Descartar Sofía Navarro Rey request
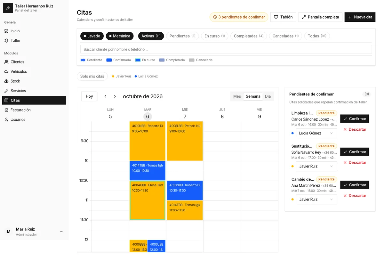The image size is (384, 261). (355, 162)
